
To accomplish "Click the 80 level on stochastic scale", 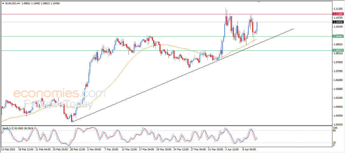I will [335, 131].
